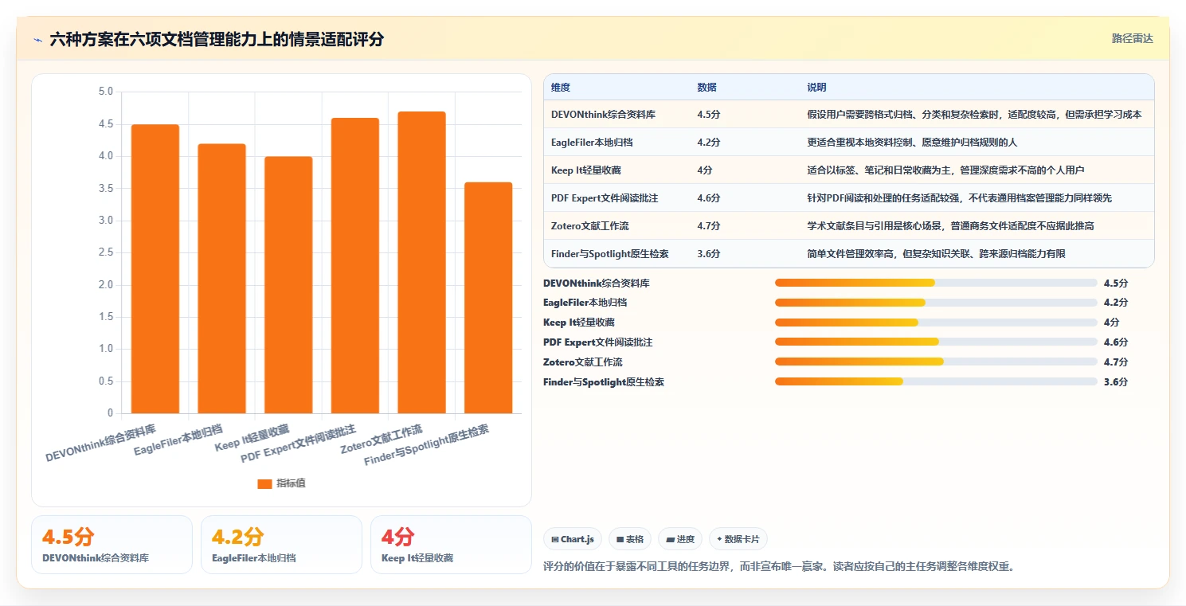This screenshot has height=606, width=1186.
Task: Click the 路径雷达 label in the header
Action: 1132,38
